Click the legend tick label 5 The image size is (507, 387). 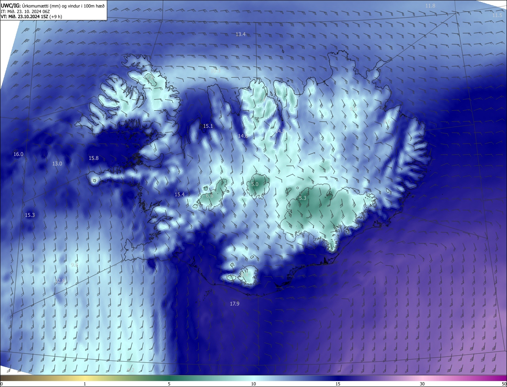[x=169, y=384]
